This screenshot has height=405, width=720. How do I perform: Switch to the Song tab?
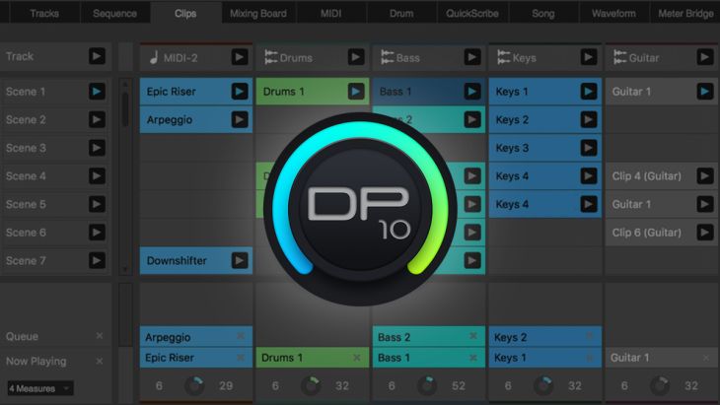pos(543,13)
